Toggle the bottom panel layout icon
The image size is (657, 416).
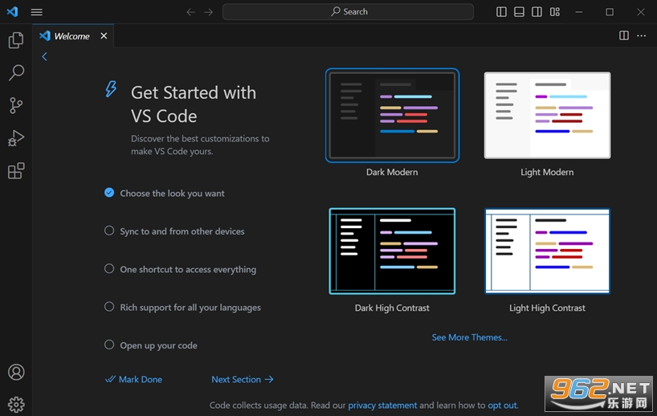519,12
